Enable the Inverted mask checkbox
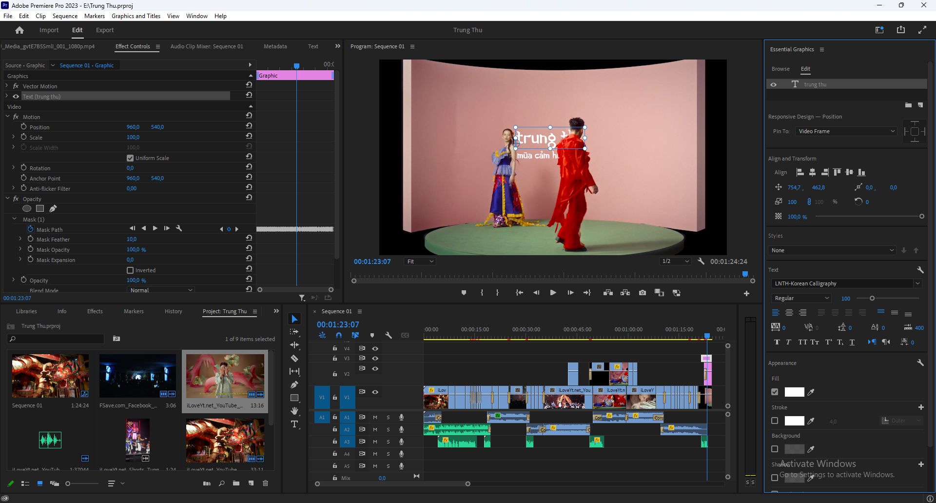Viewport: 936px width, 503px height. pos(130,270)
